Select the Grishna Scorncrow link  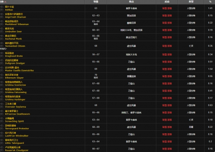click(x=15, y=85)
